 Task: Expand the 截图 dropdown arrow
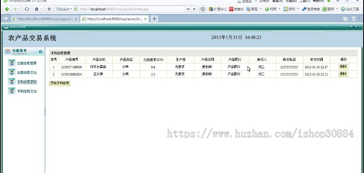(261, 9)
